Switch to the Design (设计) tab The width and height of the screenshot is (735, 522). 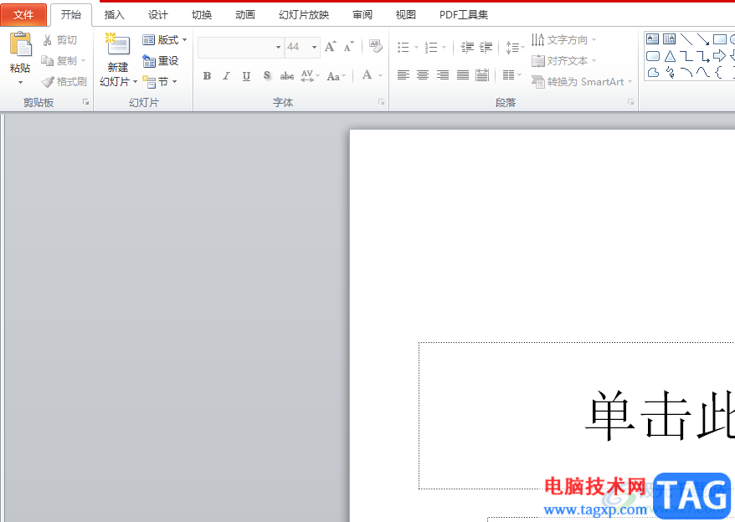tap(158, 15)
